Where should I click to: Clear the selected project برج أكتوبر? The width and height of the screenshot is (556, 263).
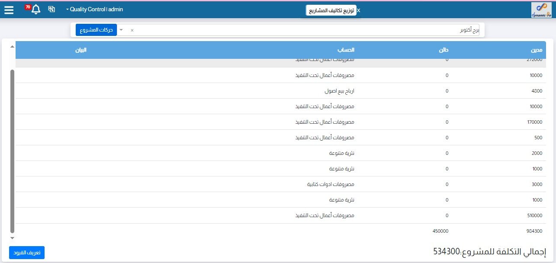point(132,30)
